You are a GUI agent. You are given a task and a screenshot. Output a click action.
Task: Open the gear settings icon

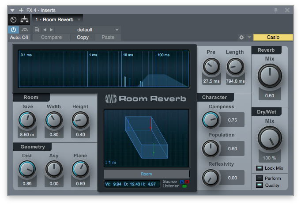click(241, 38)
